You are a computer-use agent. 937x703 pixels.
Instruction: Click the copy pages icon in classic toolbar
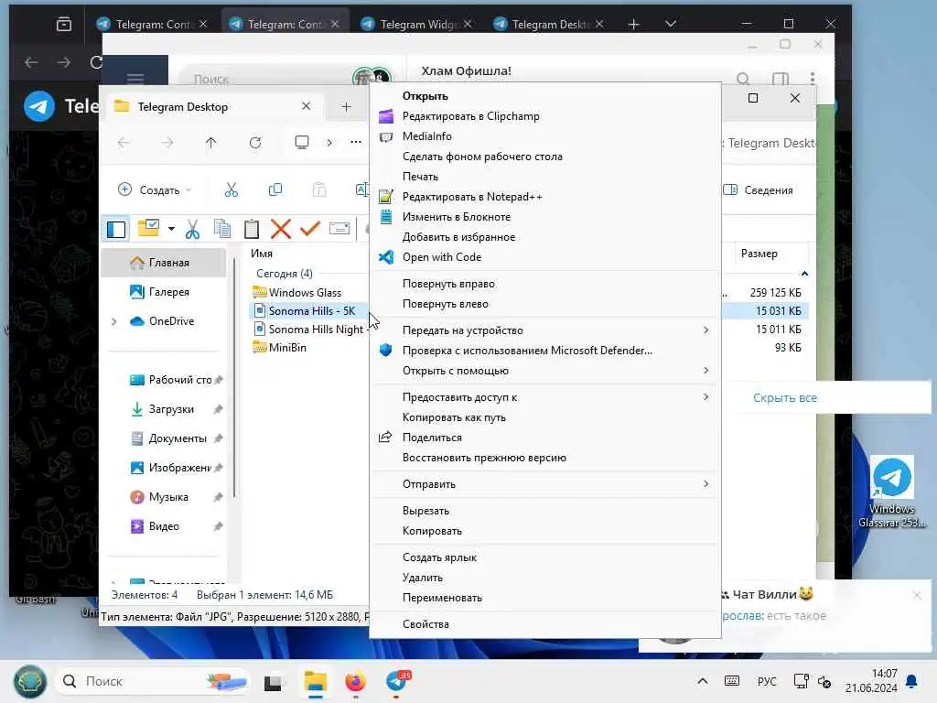tap(222, 229)
